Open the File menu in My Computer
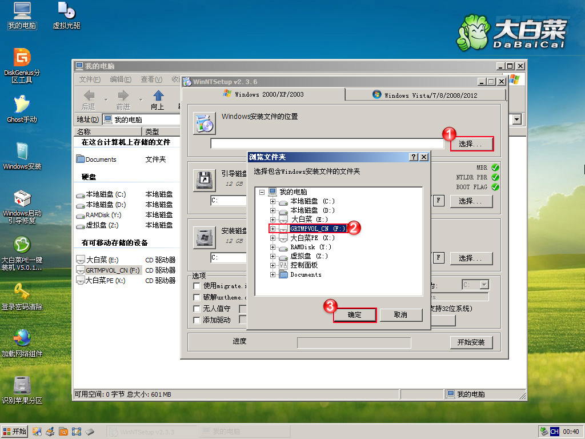This screenshot has height=439, width=585. pos(90,79)
